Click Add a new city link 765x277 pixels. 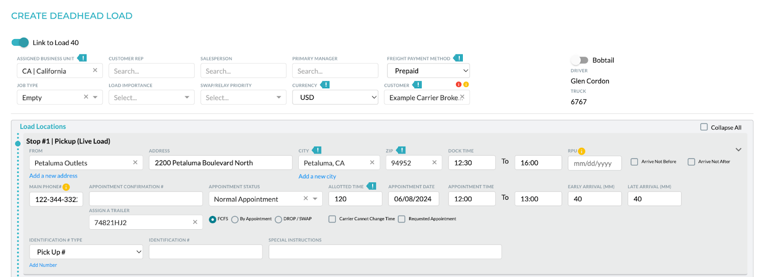click(x=317, y=176)
